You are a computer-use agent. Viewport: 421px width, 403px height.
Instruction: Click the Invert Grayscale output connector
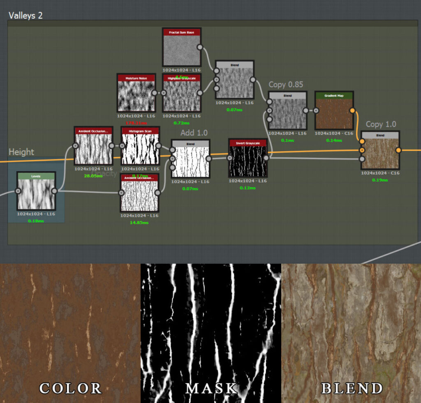click(266, 158)
